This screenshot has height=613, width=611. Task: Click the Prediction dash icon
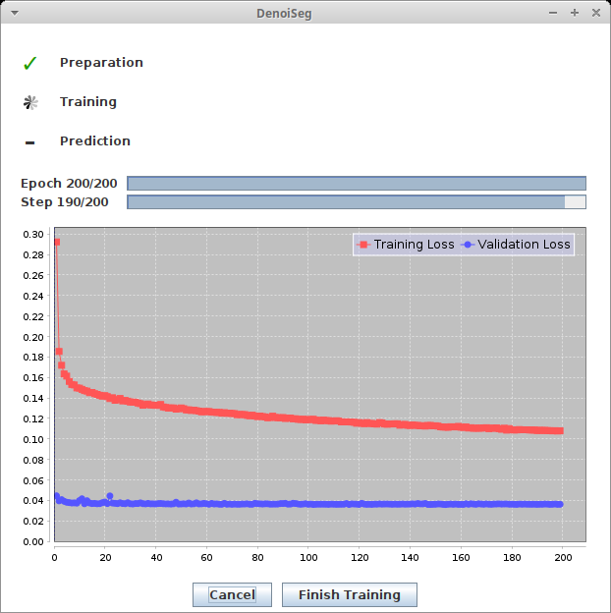point(30,142)
